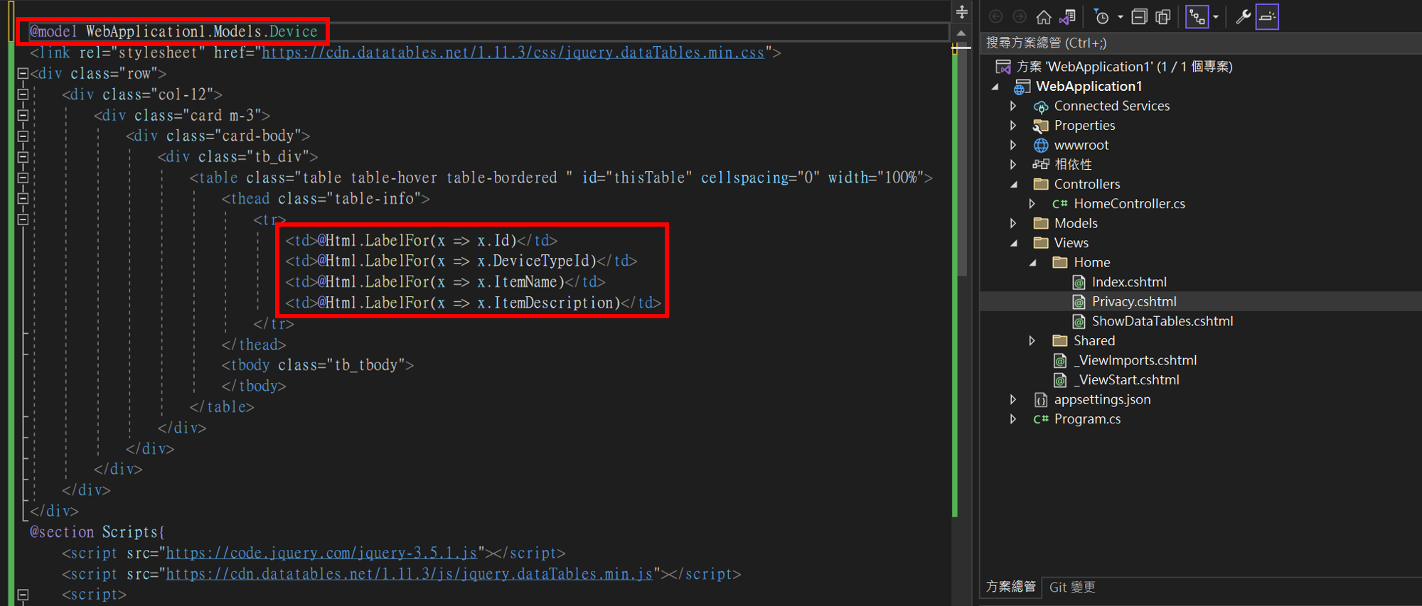The width and height of the screenshot is (1422, 606).
Task: Expand the Models folder
Action: coord(1013,223)
